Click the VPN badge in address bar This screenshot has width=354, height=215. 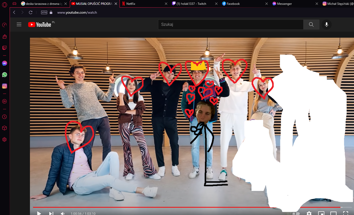44,12
